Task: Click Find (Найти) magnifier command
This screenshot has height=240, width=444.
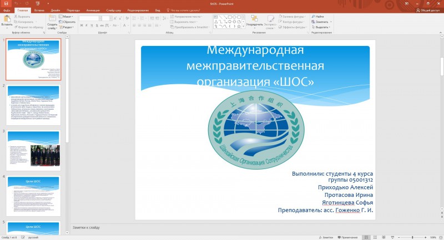Action: (317, 17)
